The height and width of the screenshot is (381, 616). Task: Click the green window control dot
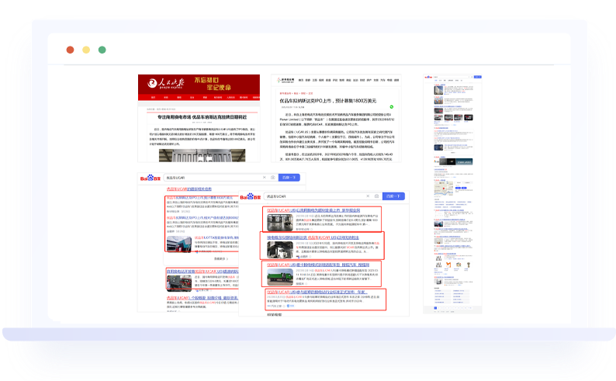coord(102,50)
